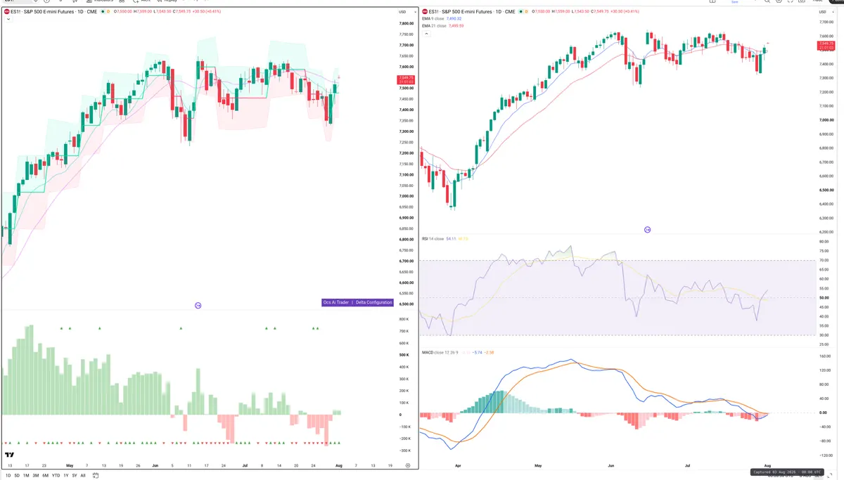Click the left chart ES1! symbol title
The image size is (844, 480).
tap(52, 12)
